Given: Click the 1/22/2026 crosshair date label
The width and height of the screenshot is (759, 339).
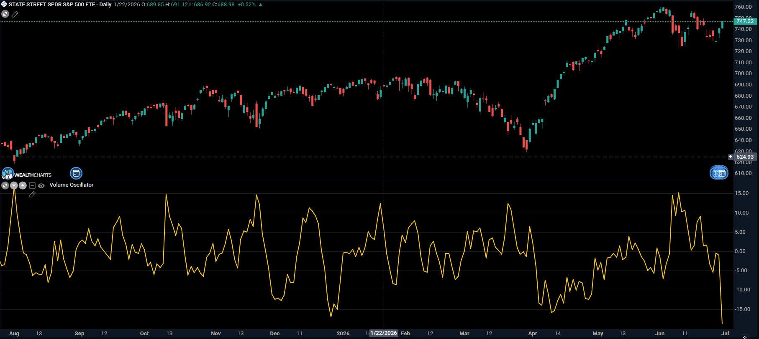Looking at the screenshot, I should tap(384, 333).
